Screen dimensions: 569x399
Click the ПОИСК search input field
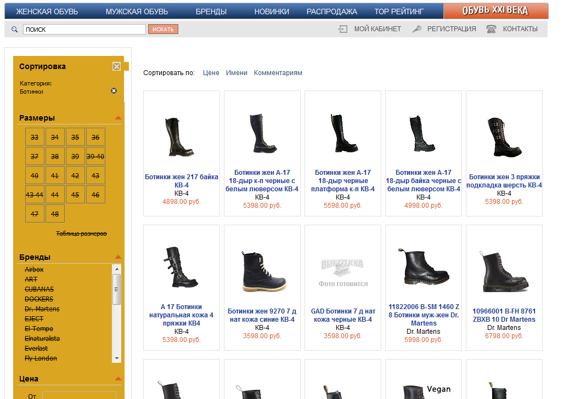coord(84,29)
